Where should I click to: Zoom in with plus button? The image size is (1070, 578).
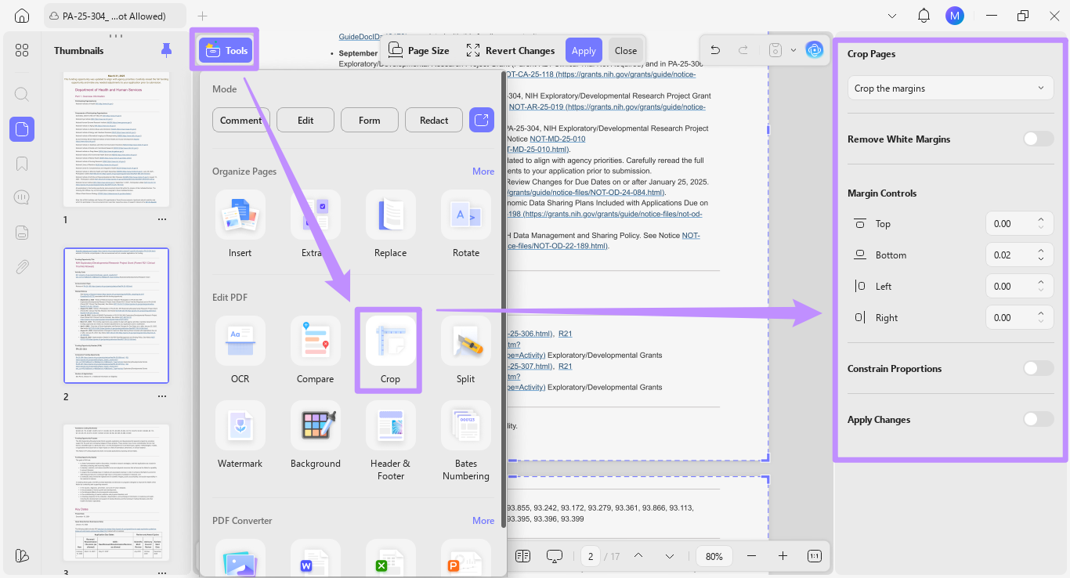coord(783,556)
